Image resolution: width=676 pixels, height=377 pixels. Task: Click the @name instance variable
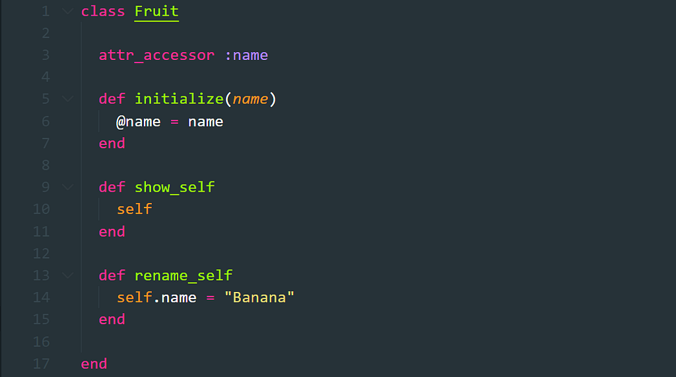[139, 122]
